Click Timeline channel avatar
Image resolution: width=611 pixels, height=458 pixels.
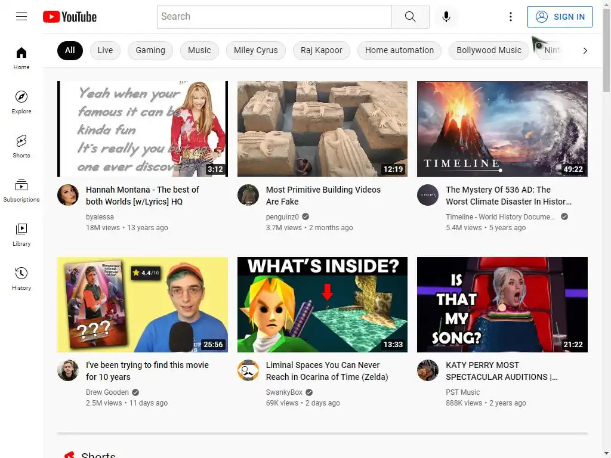428,195
